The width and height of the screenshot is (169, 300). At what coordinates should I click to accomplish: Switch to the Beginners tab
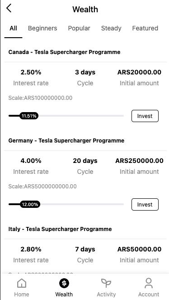[42, 28]
